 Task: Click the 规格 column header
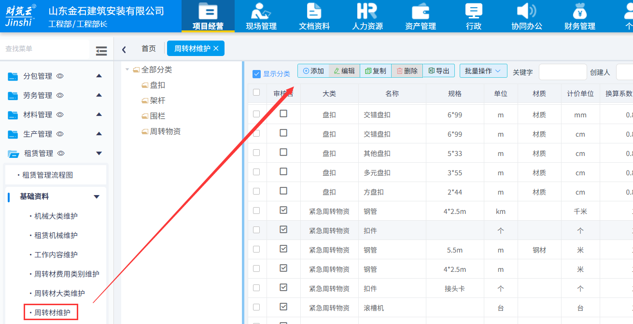coord(455,94)
